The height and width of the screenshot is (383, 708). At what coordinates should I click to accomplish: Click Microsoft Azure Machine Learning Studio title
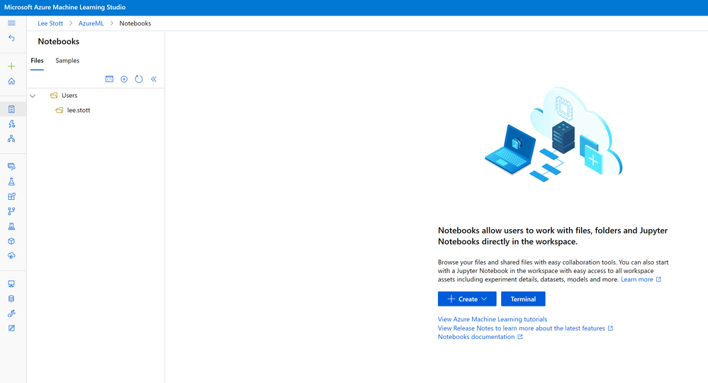click(x=65, y=7)
